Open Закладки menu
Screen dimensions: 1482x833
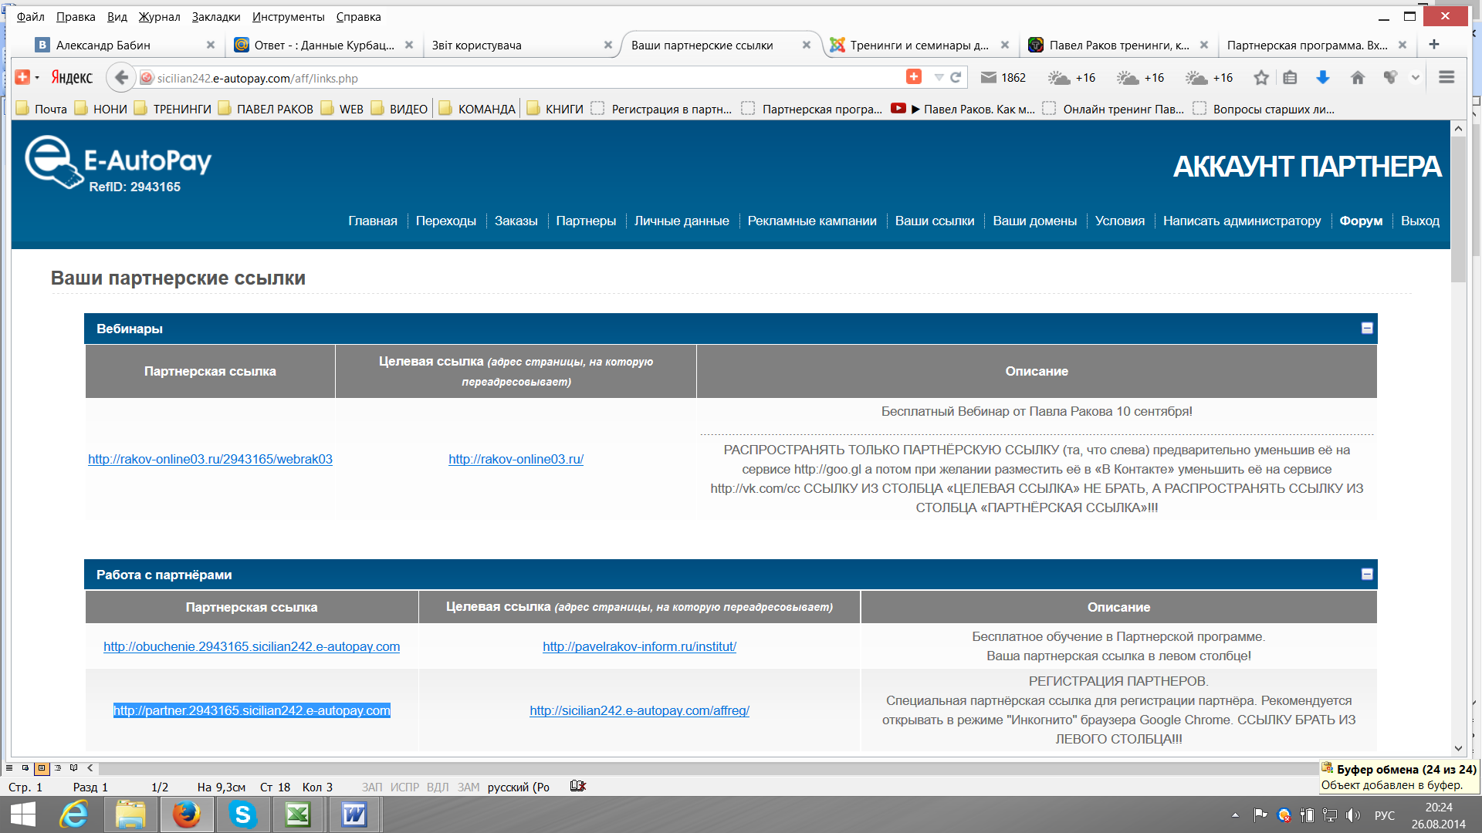216,16
